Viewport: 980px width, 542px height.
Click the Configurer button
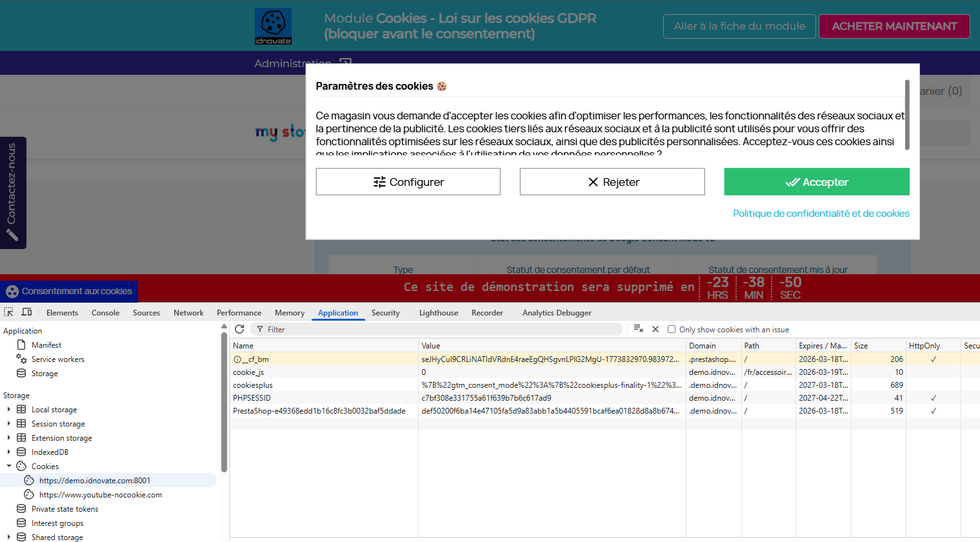(408, 182)
